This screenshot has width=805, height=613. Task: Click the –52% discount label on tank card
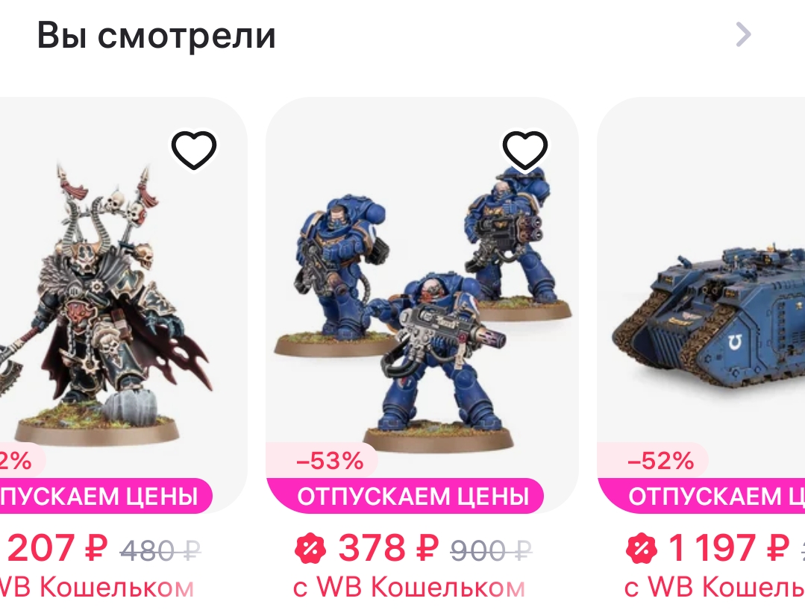[x=661, y=461]
